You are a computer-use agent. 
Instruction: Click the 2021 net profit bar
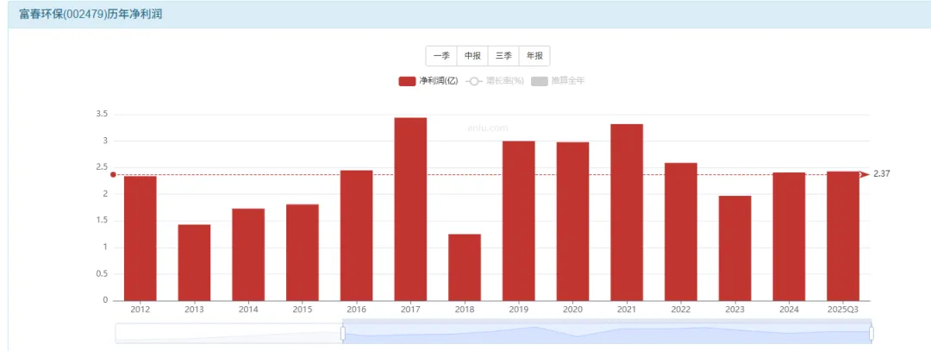coord(627,212)
